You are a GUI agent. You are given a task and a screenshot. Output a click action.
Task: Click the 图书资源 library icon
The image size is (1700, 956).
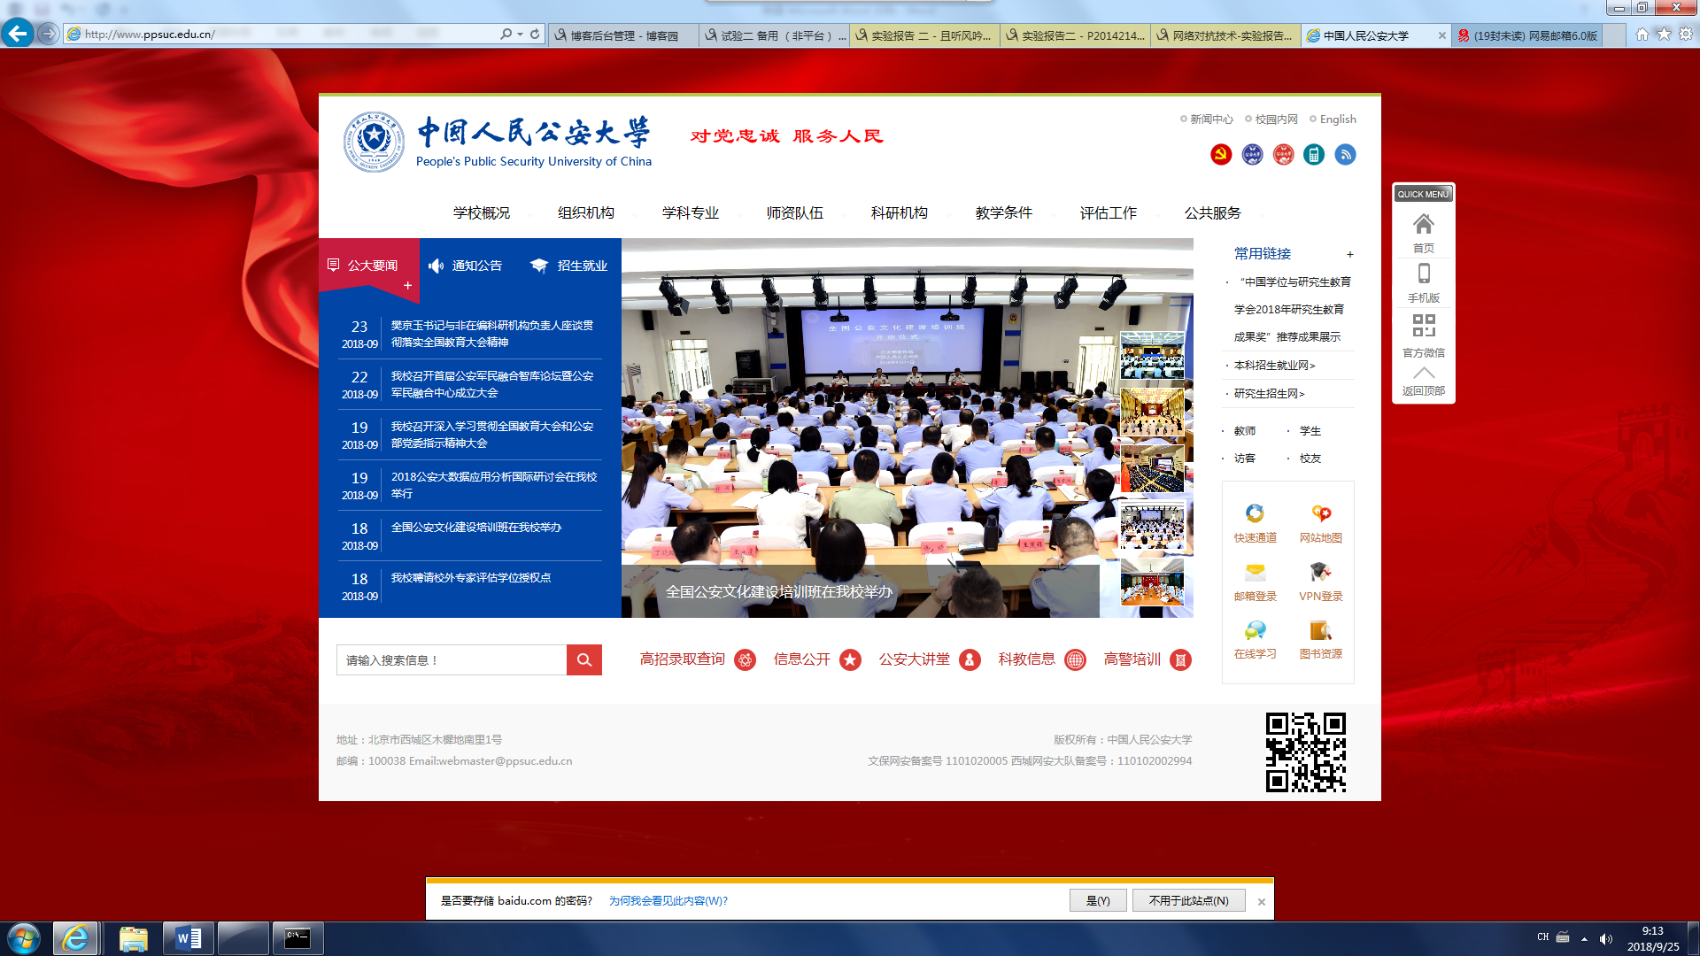pyautogui.click(x=1320, y=631)
